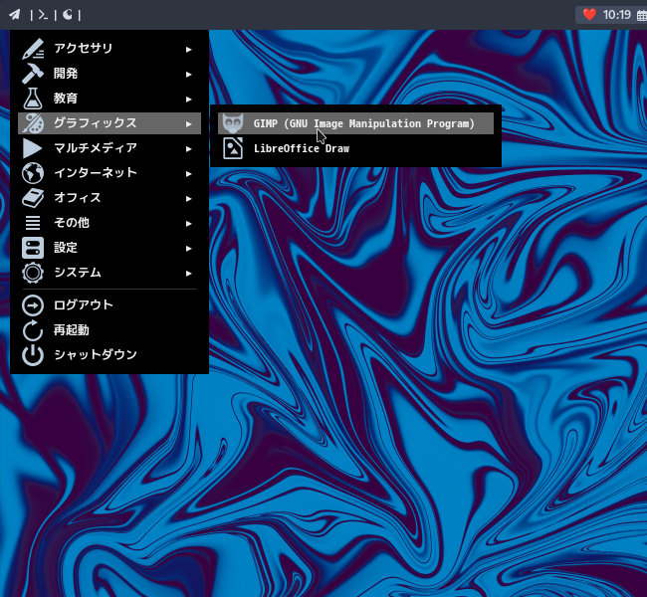
Task: Launch GIMP (GNU Image Manipulation Program)
Action: pyautogui.click(x=355, y=123)
